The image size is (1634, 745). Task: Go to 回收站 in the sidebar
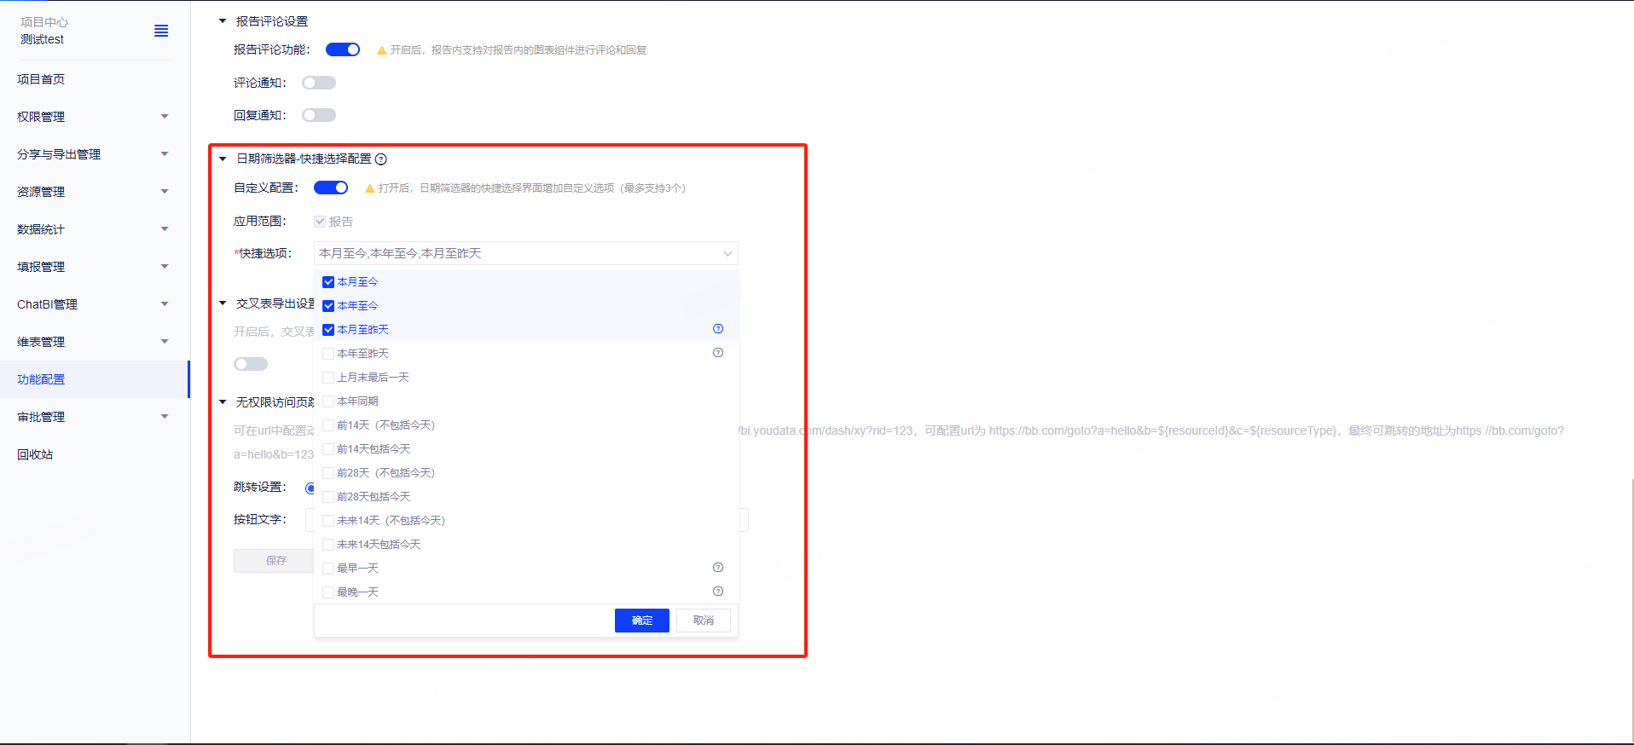pos(35,454)
